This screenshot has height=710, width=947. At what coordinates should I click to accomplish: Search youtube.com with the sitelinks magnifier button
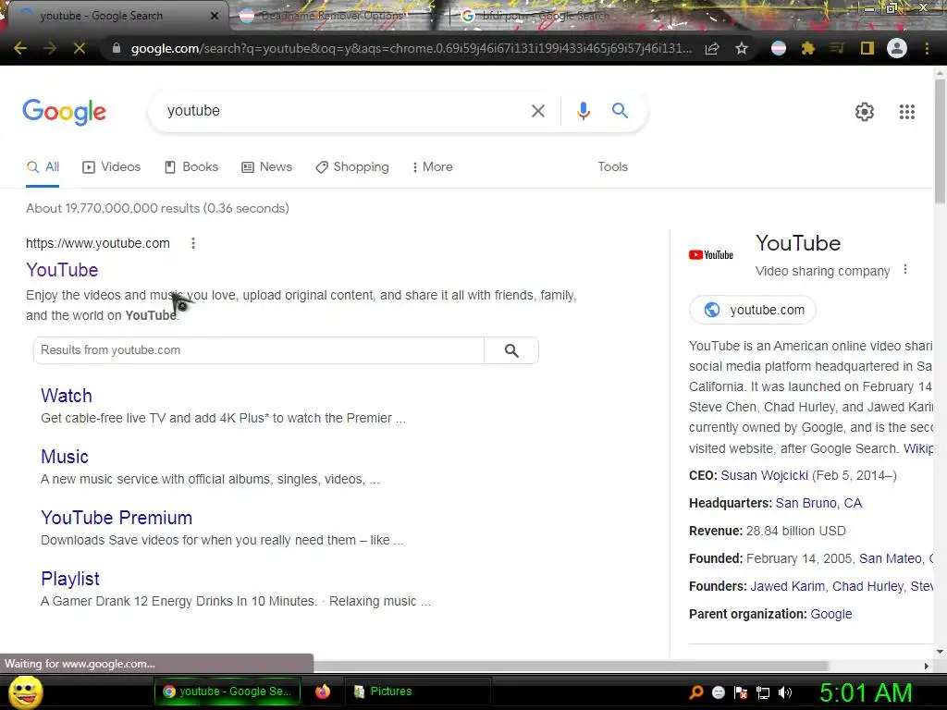click(511, 350)
